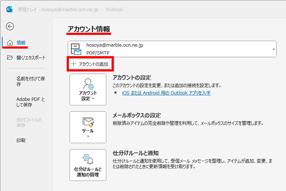Choose Adobe PDF として保存
Viewport: 286px width, 191px height.
pyautogui.click(x=31, y=102)
